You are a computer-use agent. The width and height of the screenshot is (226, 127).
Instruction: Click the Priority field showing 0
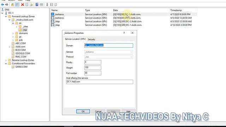(x=93, y=62)
